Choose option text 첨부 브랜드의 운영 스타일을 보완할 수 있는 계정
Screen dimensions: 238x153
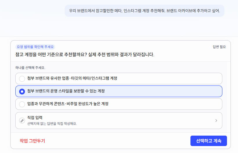click(66, 91)
